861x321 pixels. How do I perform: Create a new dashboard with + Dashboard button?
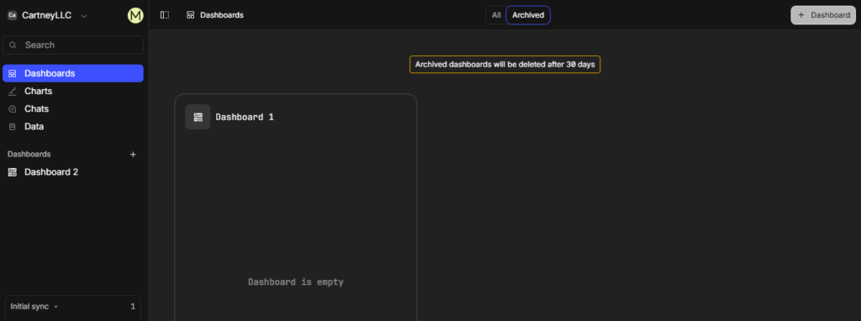click(x=823, y=15)
